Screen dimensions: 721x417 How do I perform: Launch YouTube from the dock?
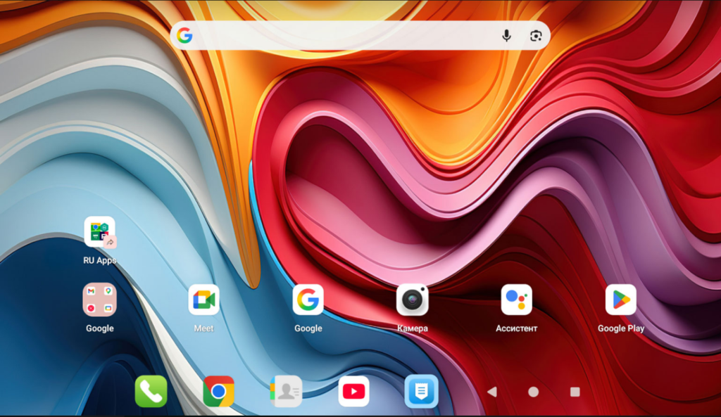coord(353,392)
